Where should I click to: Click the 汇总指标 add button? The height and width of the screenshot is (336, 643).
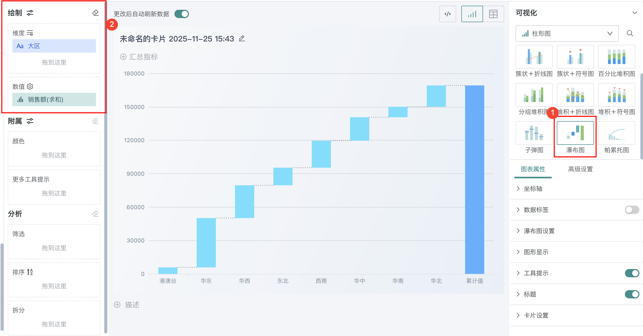tap(139, 57)
